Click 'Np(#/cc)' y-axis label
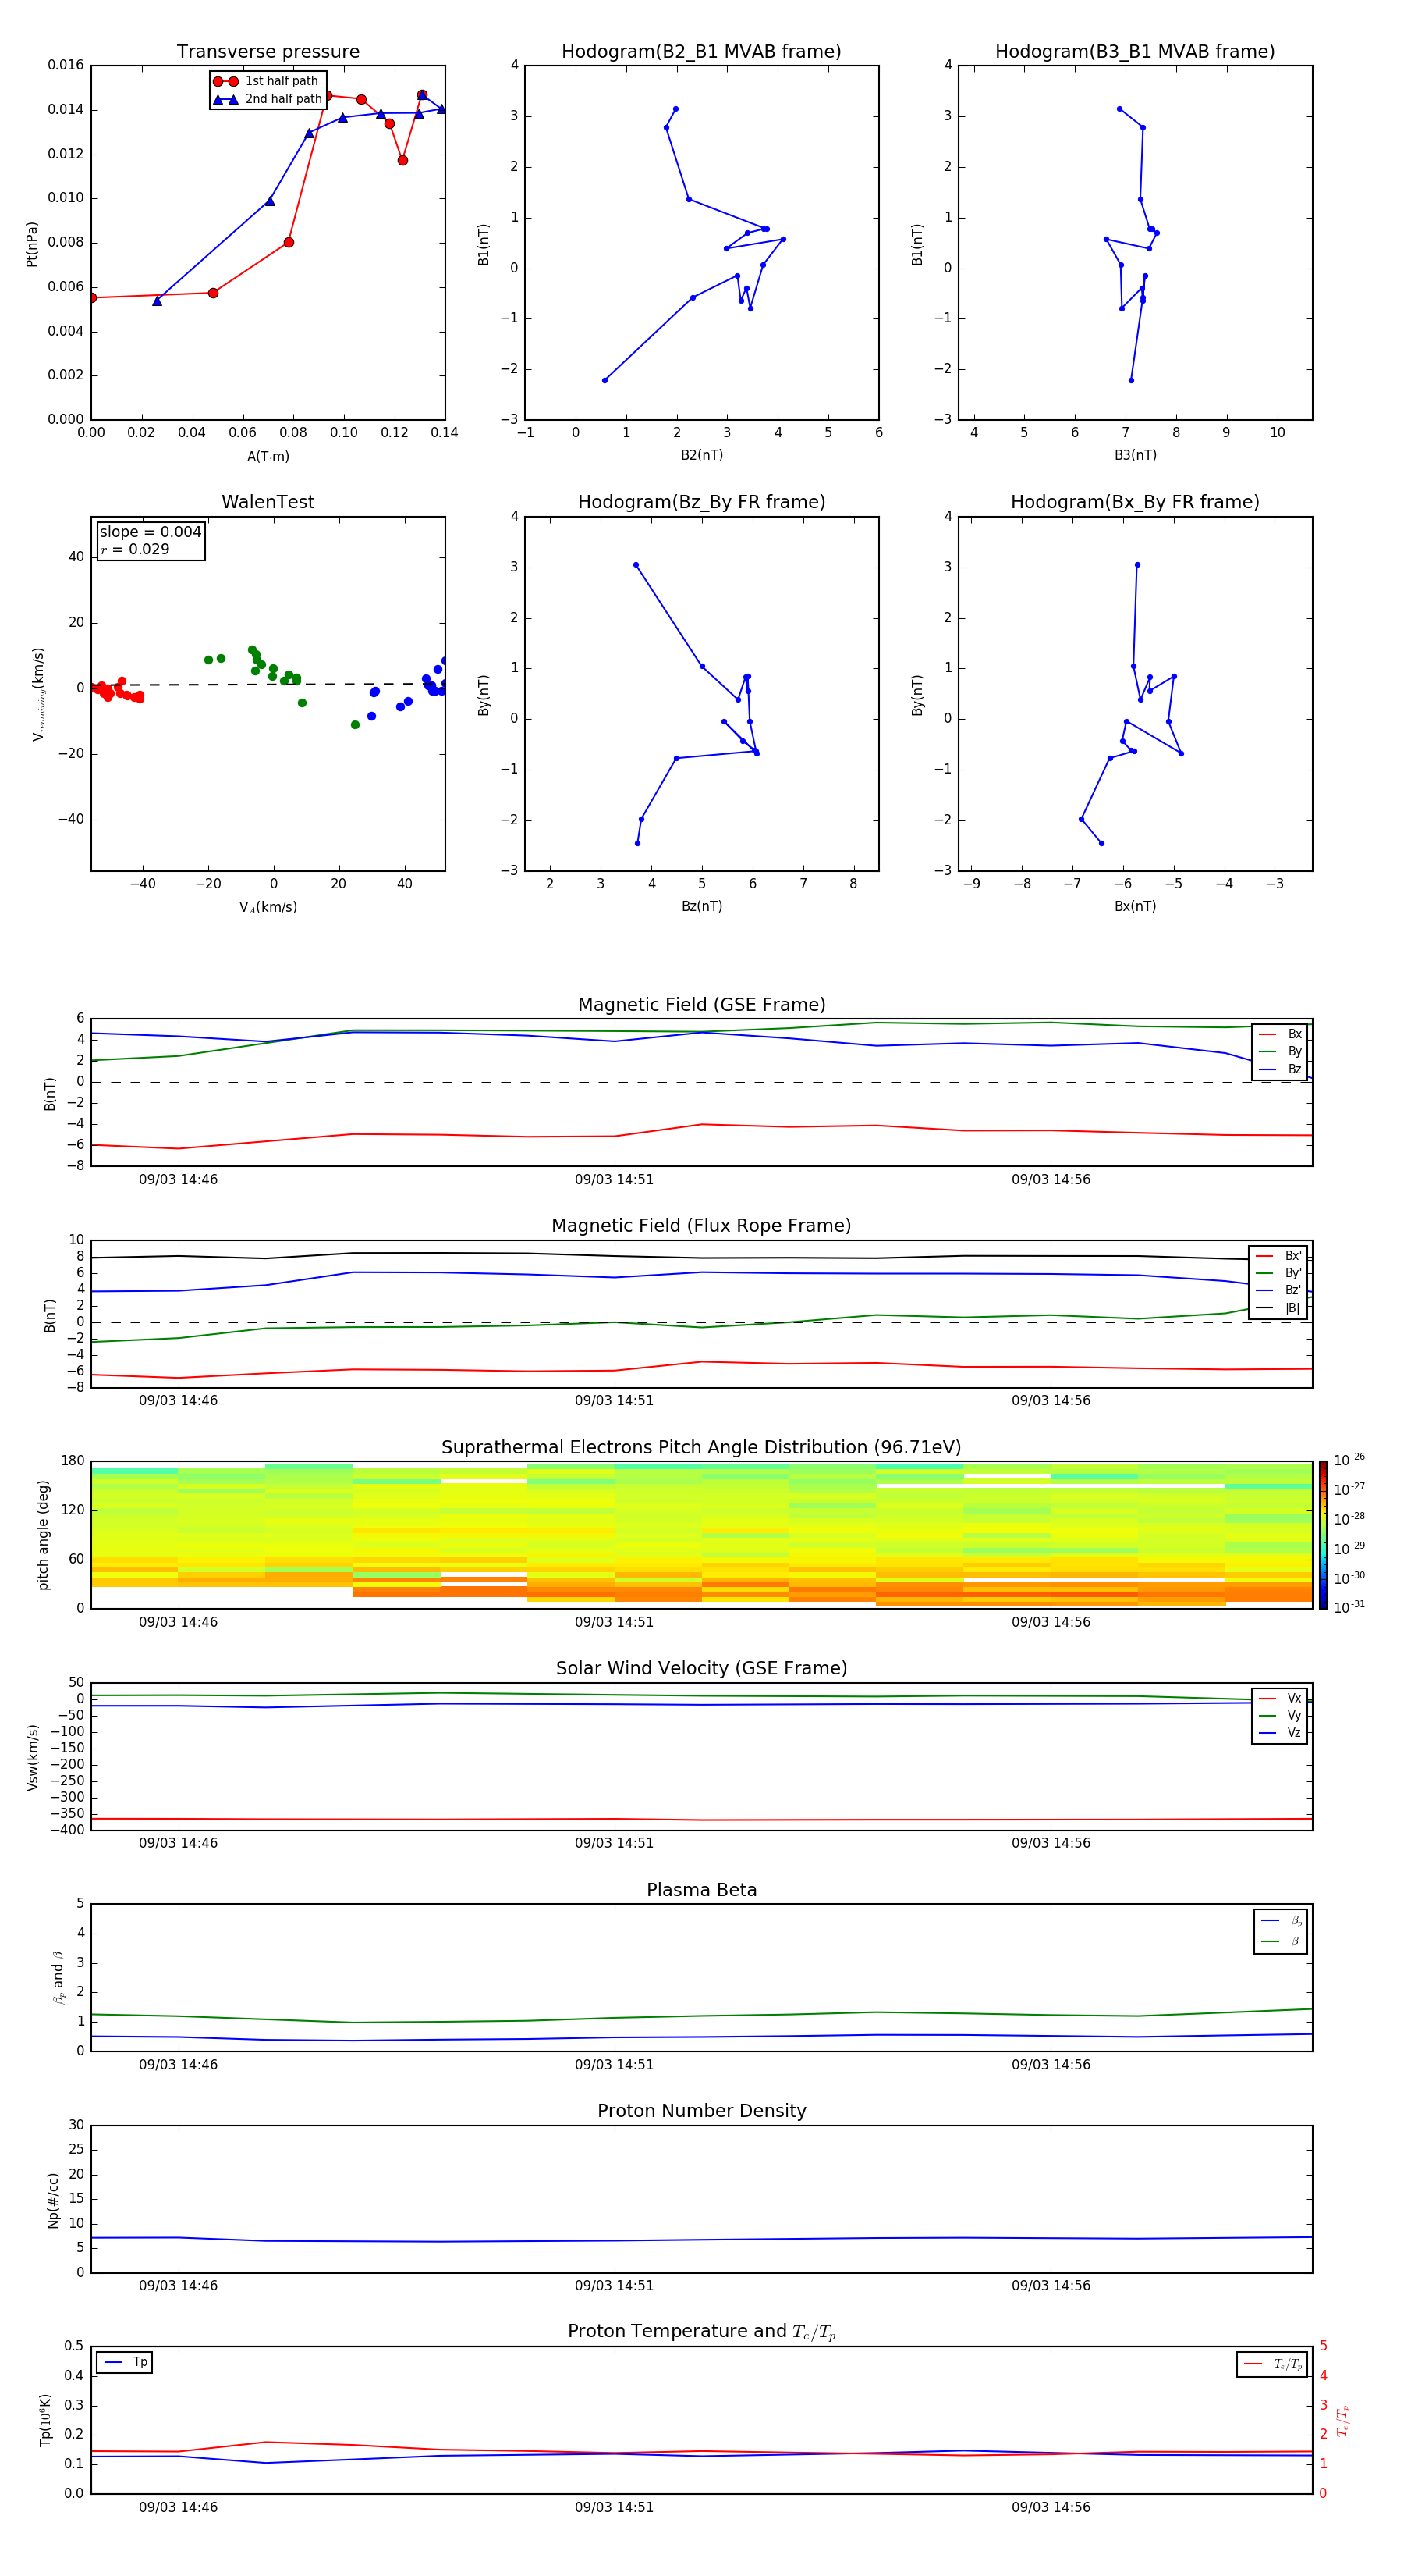Image resolution: width=1404 pixels, height=2576 pixels. click(53, 2200)
